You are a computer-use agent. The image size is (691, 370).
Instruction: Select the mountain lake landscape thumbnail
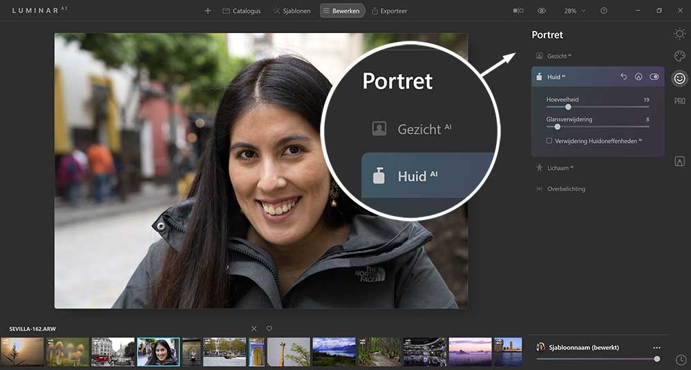pyautogui.click(x=334, y=352)
